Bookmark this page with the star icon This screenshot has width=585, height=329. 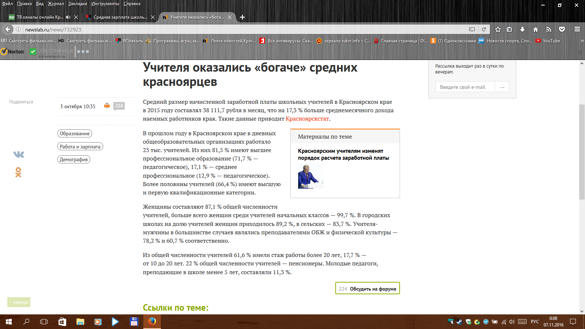pos(498,29)
